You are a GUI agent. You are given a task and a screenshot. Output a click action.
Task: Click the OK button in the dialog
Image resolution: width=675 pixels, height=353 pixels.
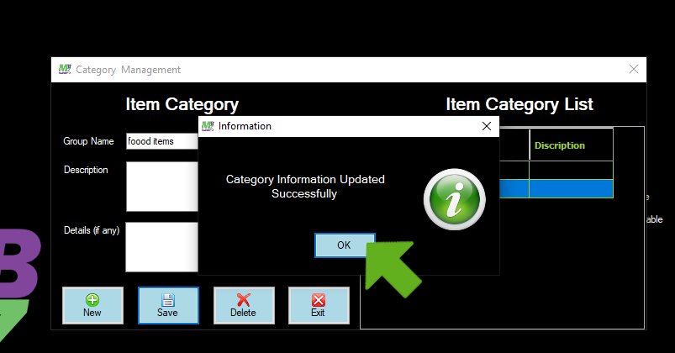(345, 245)
